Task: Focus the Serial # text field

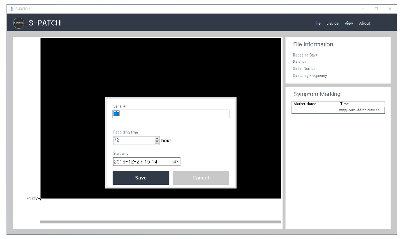Action: 171,114
